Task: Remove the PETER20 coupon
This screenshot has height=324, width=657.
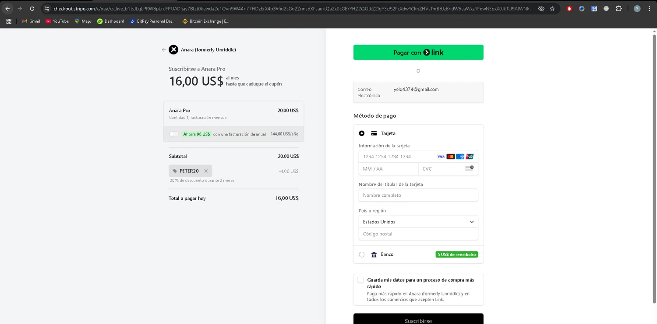Action: (x=206, y=171)
